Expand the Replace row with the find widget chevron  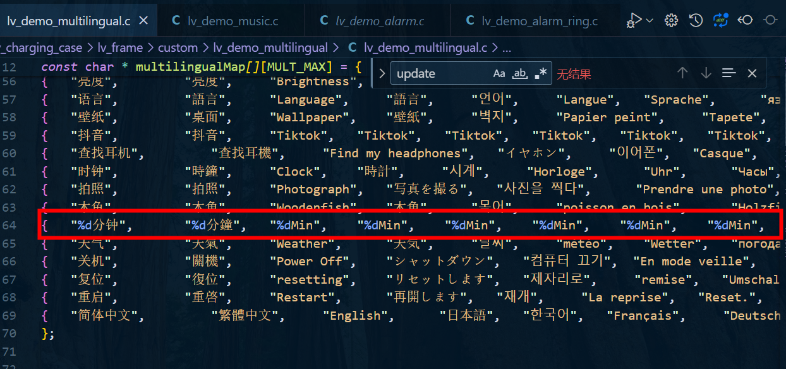pyautogui.click(x=382, y=73)
